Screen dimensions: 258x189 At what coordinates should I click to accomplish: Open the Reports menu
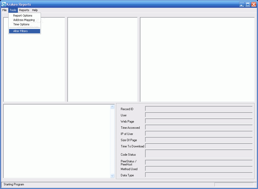point(24,10)
